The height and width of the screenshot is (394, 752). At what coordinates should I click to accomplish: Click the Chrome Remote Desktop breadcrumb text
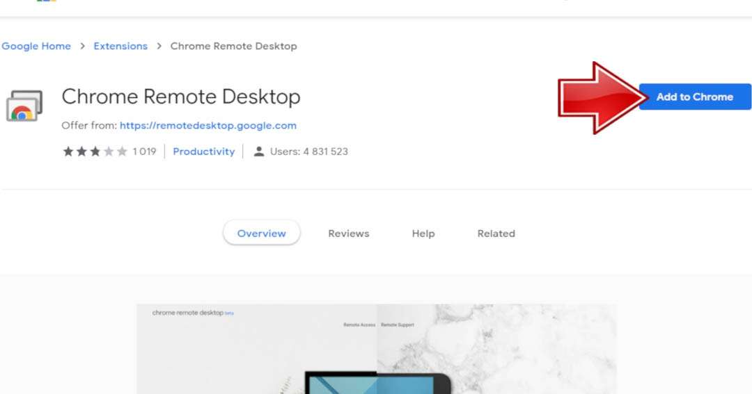pyautogui.click(x=233, y=46)
